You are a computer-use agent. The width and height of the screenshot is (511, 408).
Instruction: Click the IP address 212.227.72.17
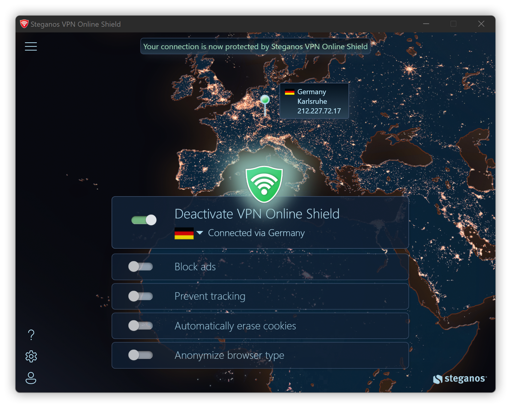point(319,111)
